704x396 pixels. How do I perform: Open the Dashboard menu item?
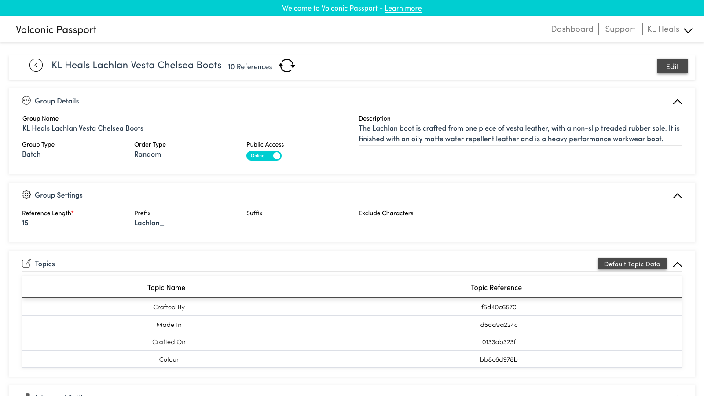tap(572, 29)
